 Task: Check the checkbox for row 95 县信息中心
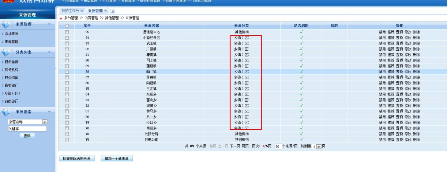point(67,32)
